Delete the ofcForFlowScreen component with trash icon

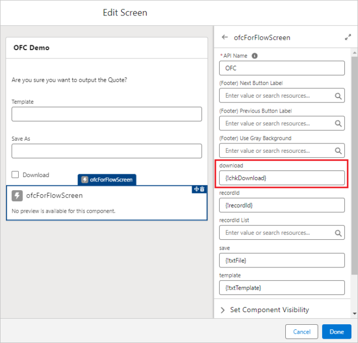202,189
